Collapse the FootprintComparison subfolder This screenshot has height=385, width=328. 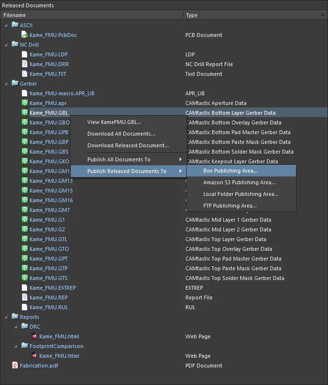(16, 346)
